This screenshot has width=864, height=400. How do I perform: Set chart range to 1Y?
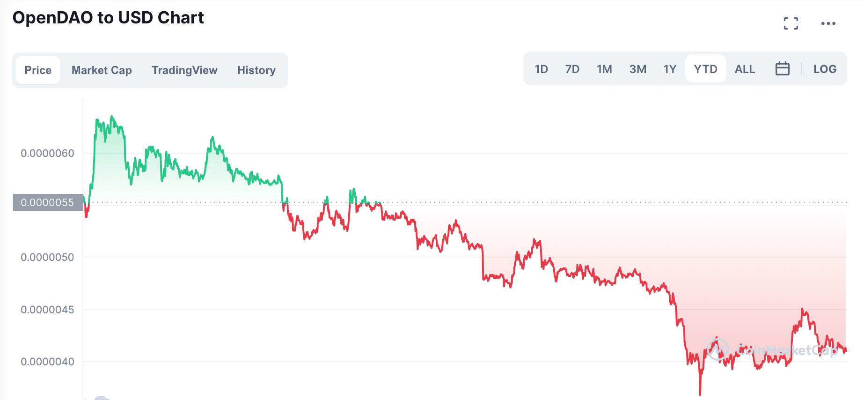pyautogui.click(x=670, y=69)
